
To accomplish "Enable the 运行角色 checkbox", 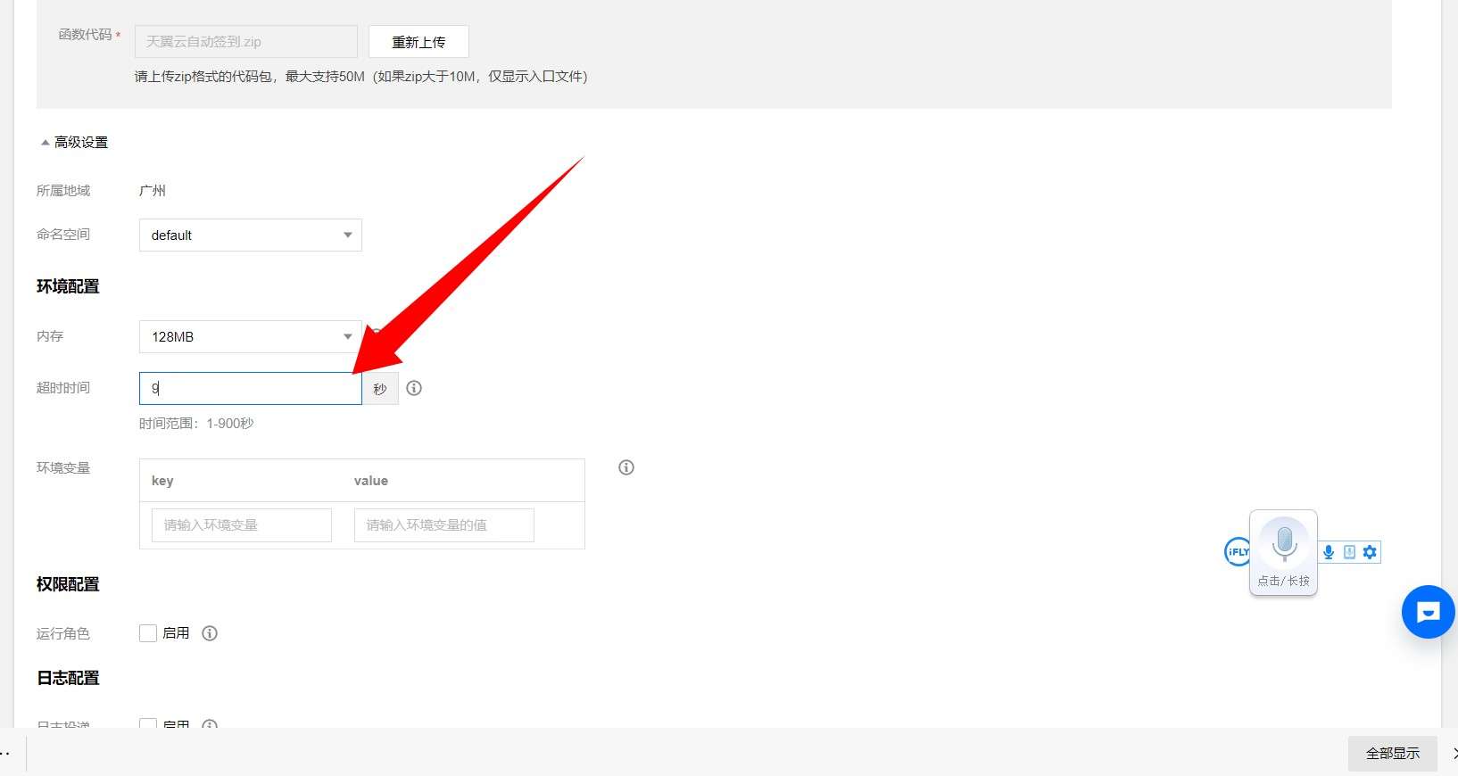I will (x=148, y=633).
